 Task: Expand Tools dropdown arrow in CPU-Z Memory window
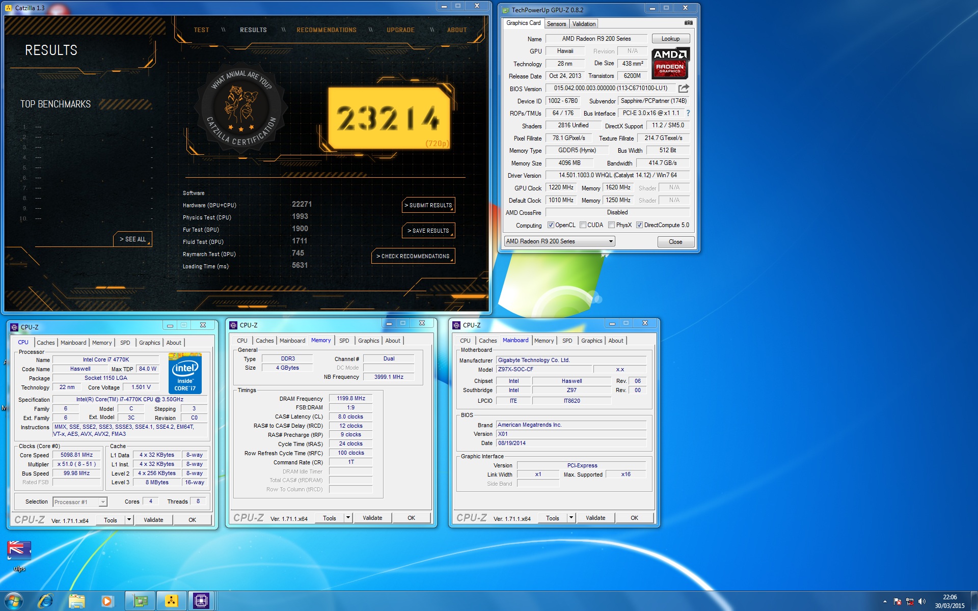(x=348, y=518)
